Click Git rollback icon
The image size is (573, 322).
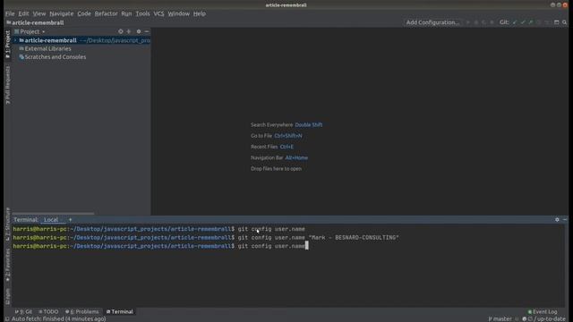point(547,22)
